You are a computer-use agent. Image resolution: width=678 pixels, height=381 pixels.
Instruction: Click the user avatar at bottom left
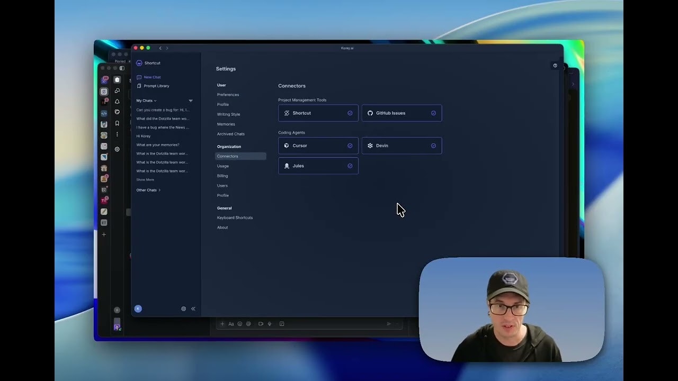tap(138, 309)
